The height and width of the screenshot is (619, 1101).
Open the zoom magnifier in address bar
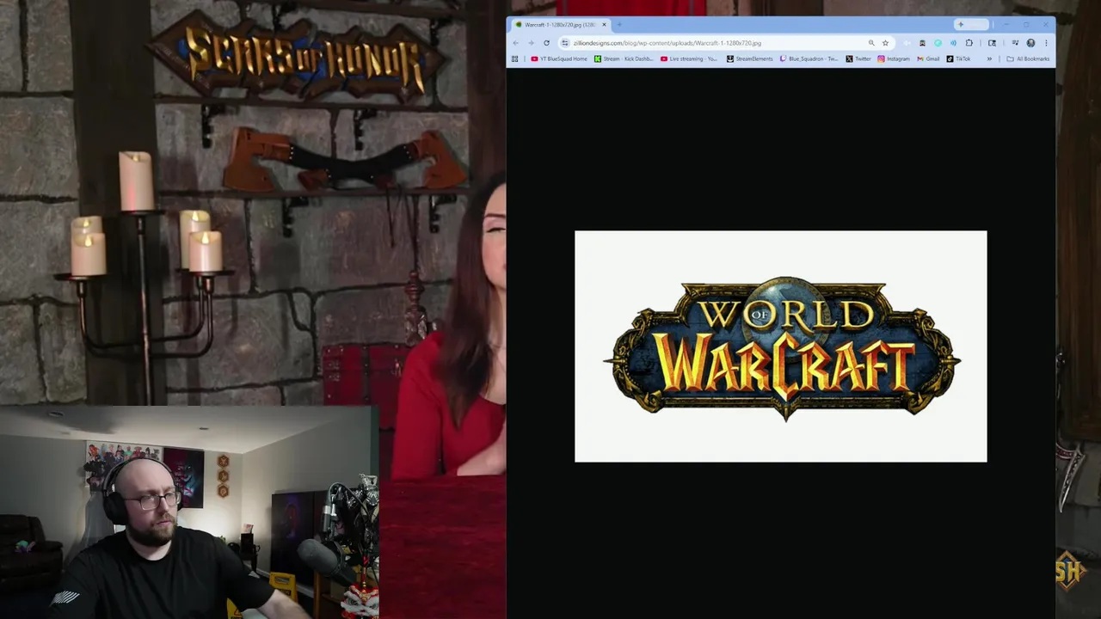coord(871,43)
